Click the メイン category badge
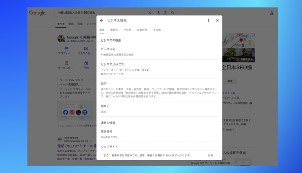Image resolution: width=302 pixels, height=173 pixels. (146, 70)
